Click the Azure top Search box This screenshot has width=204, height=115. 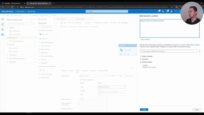[x=107, y=11]
